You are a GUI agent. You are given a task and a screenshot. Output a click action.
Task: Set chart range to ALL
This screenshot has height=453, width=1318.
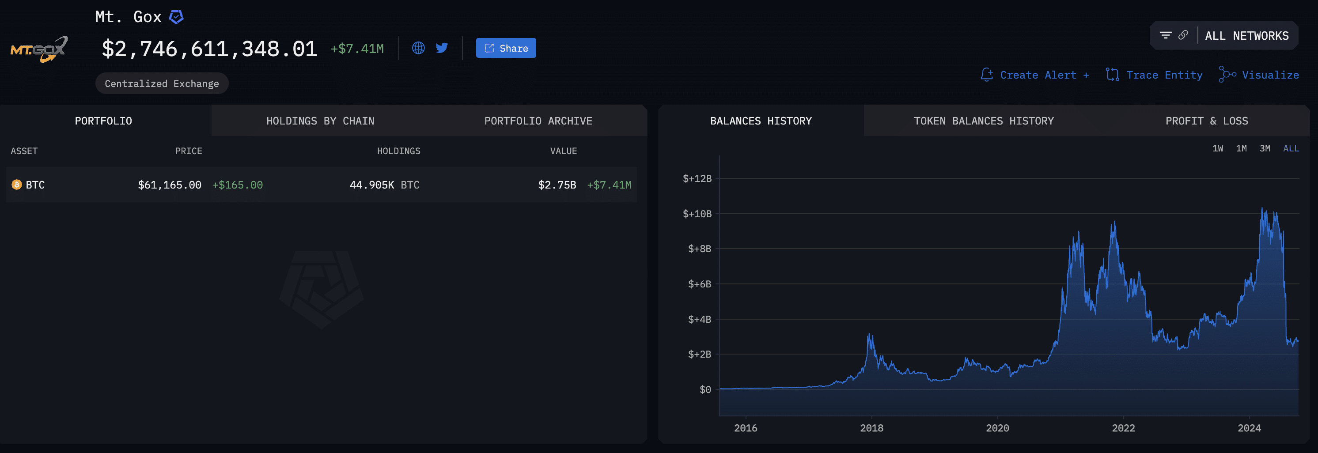tap(1291, 148)
